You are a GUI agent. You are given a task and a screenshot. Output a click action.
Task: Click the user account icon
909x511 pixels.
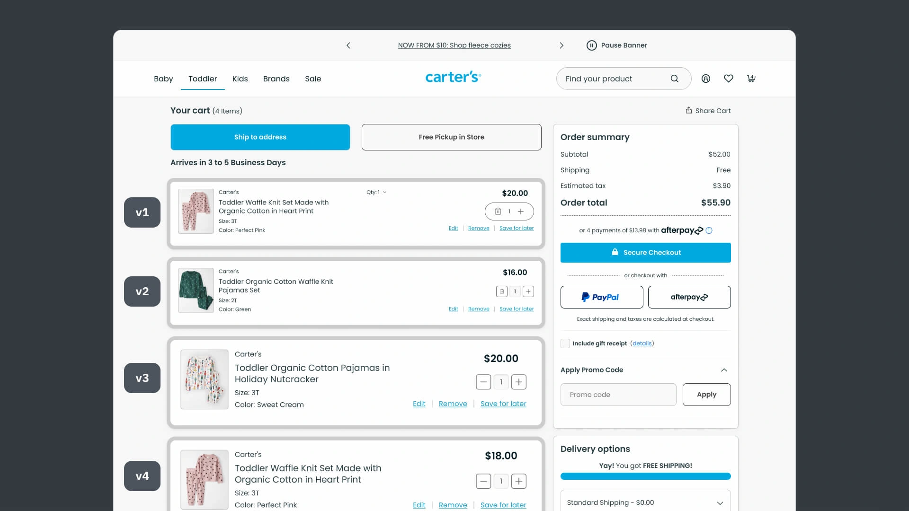coord(705,79)
